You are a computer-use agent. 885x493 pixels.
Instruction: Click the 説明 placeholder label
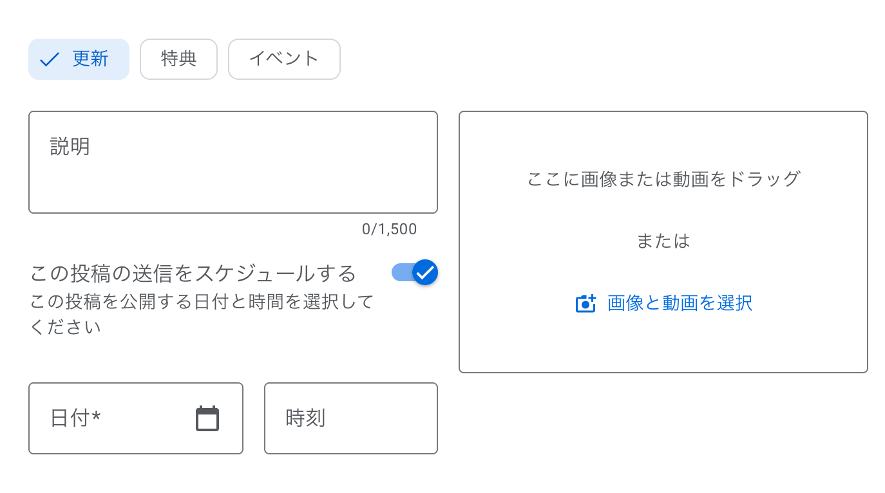[70, 147]
